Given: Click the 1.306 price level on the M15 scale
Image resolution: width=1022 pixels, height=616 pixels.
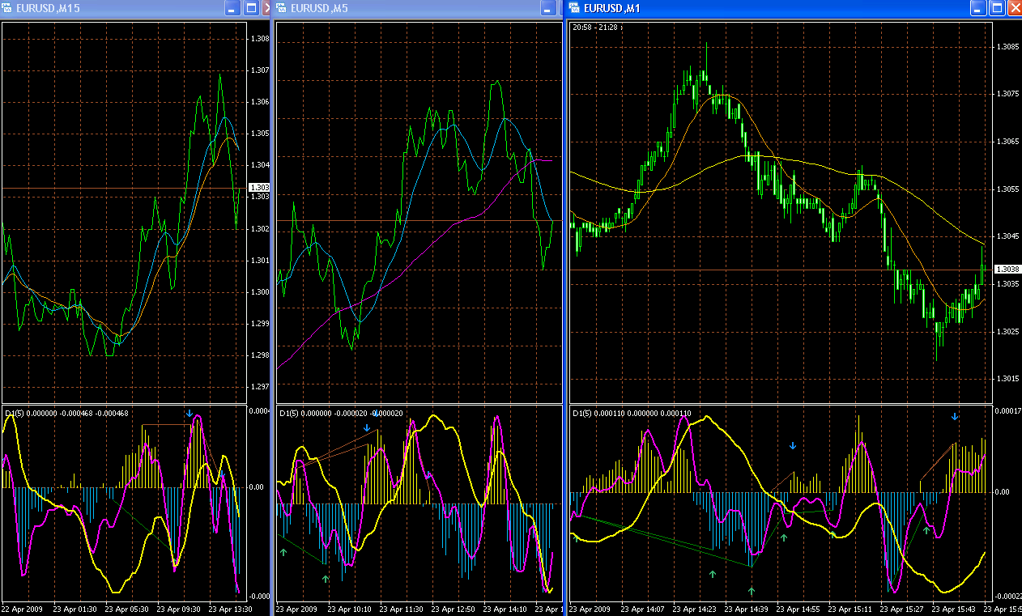Looking at the screenshot, I should (x=260, y=102).
